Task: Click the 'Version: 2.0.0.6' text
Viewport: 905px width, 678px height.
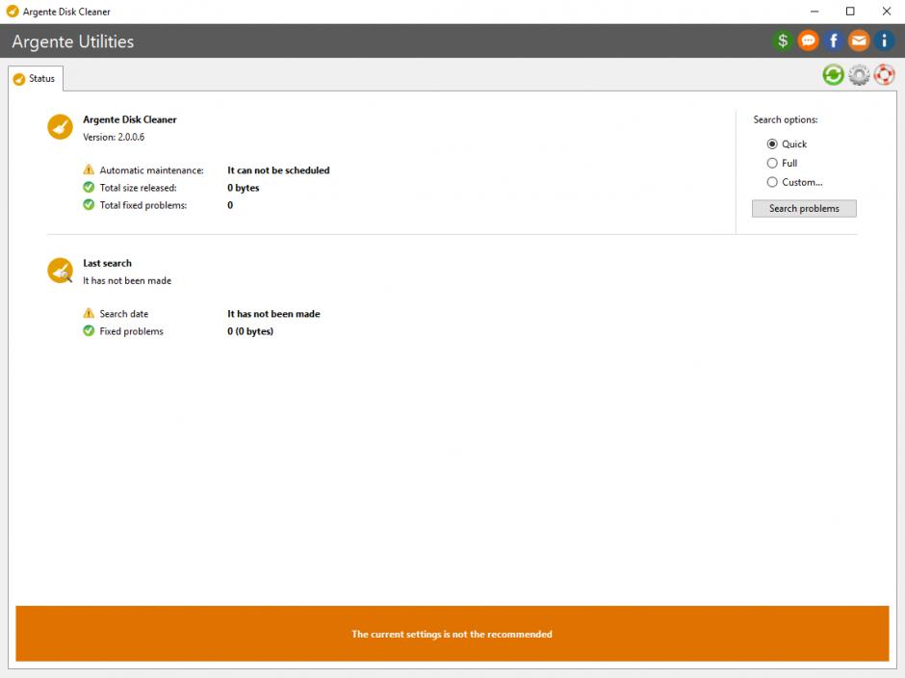Action: pyautogui.click(x=114, y=137)
